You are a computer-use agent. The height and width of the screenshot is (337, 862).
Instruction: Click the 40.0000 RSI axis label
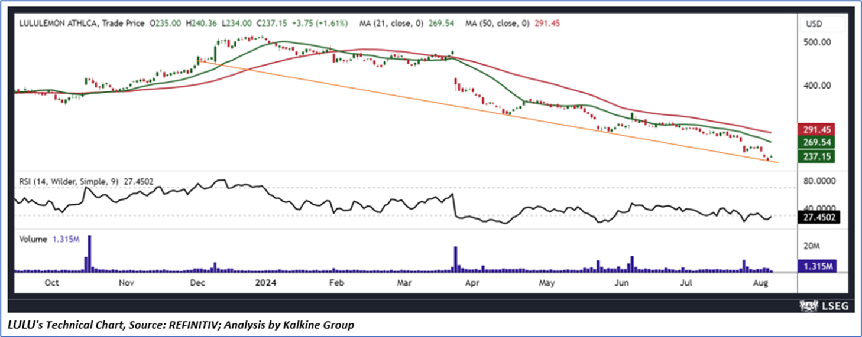tap(821, 208)
